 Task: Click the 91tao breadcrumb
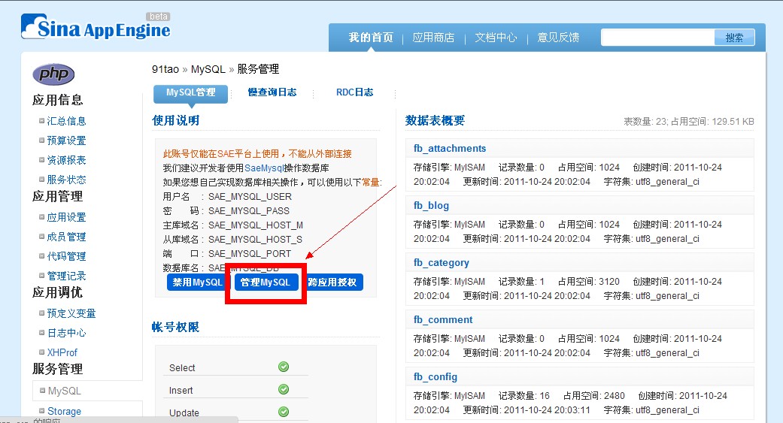(165, 69)
